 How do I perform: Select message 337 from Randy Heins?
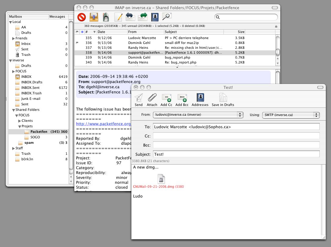point(175,48)
